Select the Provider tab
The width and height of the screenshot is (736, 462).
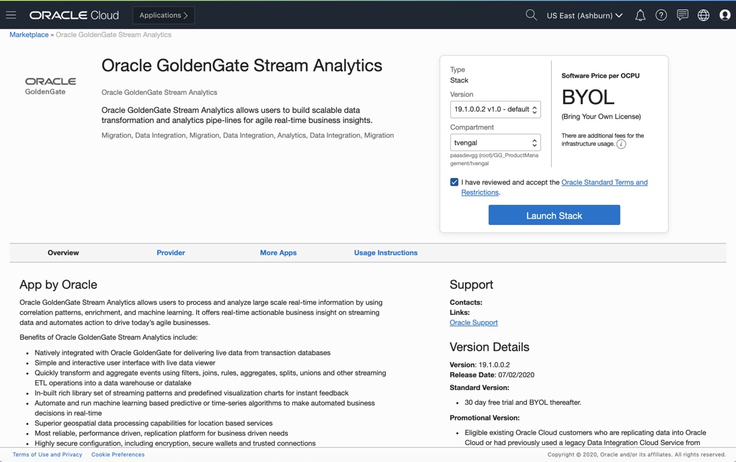(171, 252)
